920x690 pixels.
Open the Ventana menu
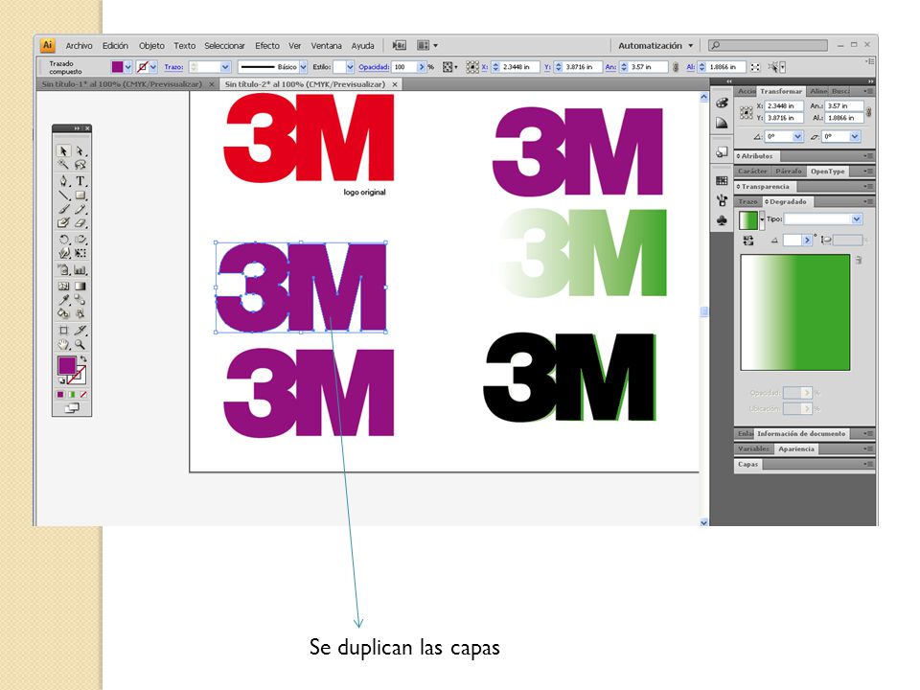tap(326, 46)
